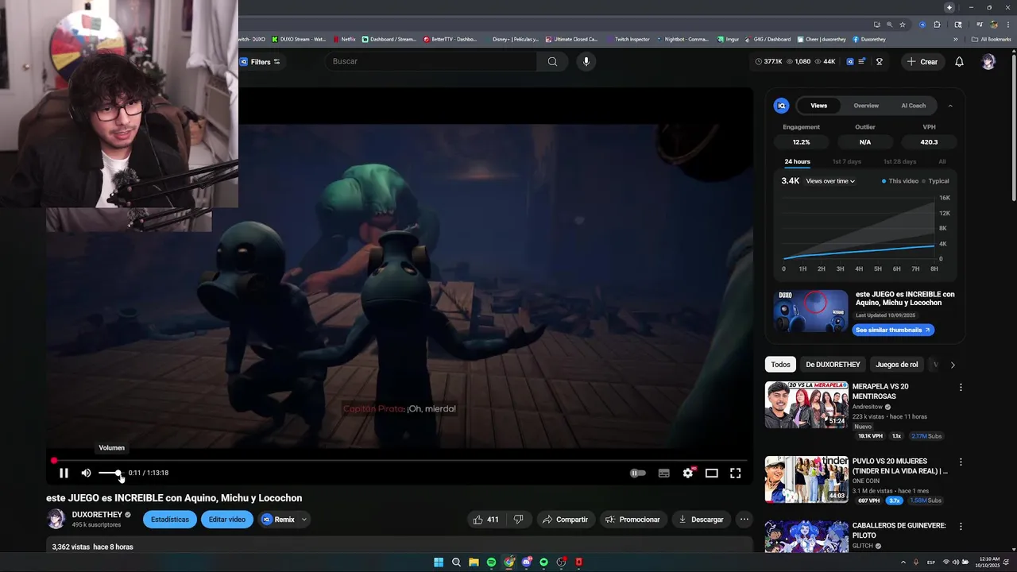Viewport: 1017px width, 572px height.
Task: Open the trophy icon in header
Action: point(880,61)
